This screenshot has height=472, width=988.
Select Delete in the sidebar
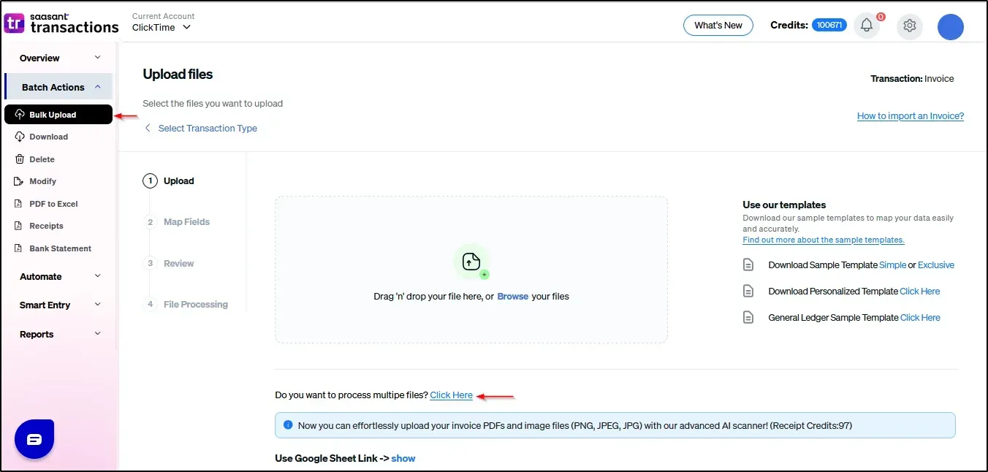[42, 159]
